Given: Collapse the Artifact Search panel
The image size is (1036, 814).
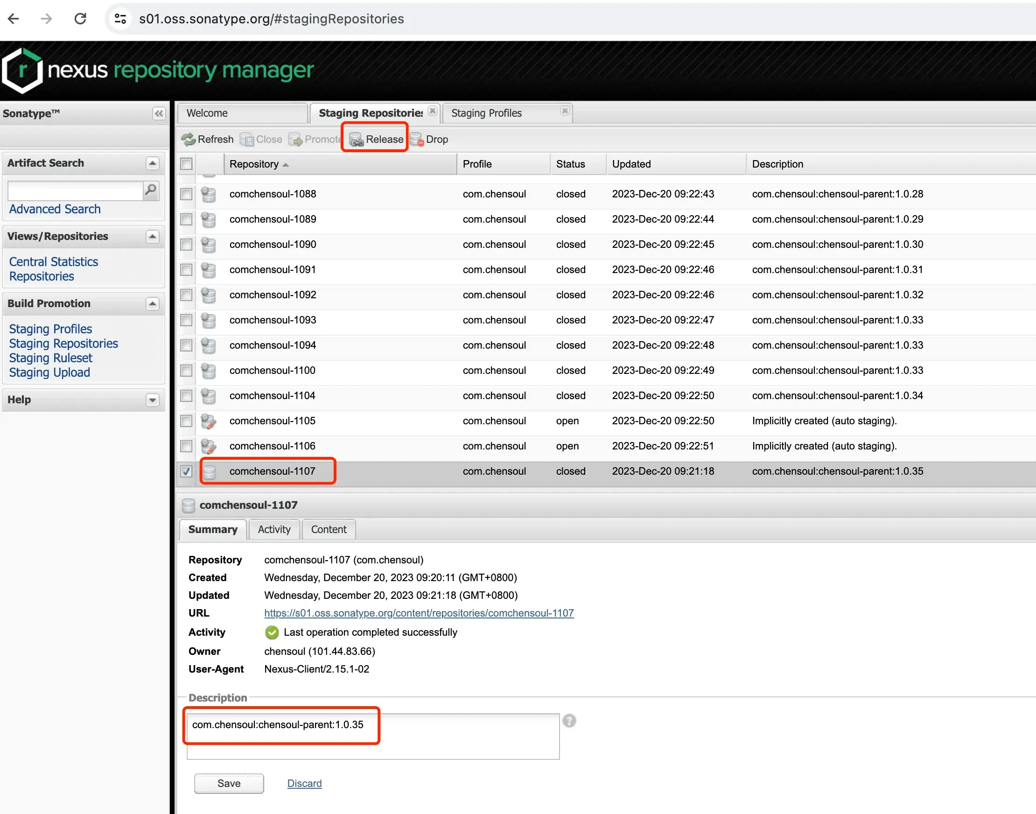Looking at the screenshot, I should click(153, 163).
